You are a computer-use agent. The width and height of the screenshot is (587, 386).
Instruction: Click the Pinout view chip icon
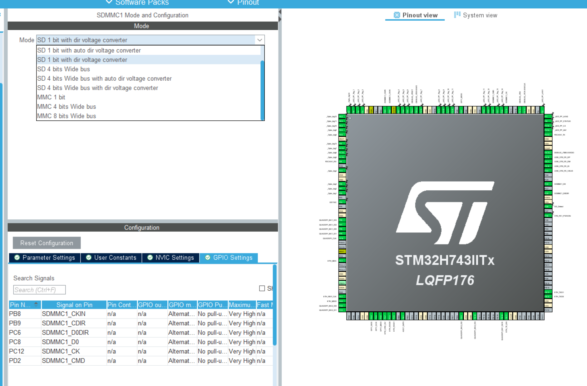396,15
